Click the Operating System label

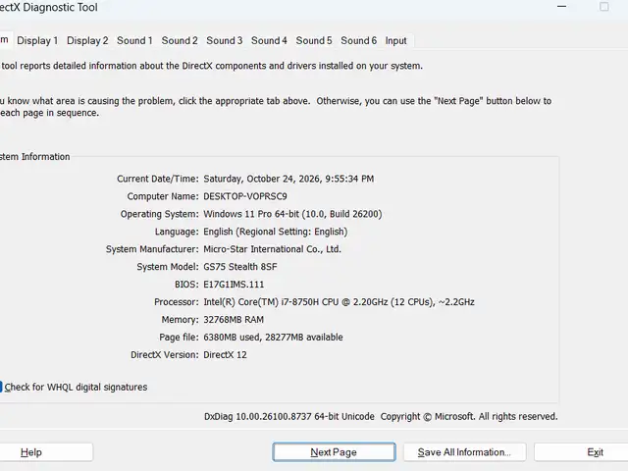point(160,214)
